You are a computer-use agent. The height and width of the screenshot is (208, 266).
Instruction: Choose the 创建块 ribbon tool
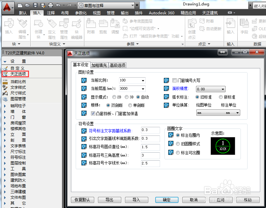click(38, 29)
